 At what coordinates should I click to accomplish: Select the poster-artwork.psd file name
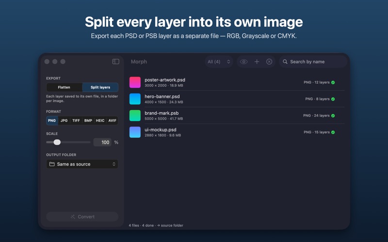point(165,80)
